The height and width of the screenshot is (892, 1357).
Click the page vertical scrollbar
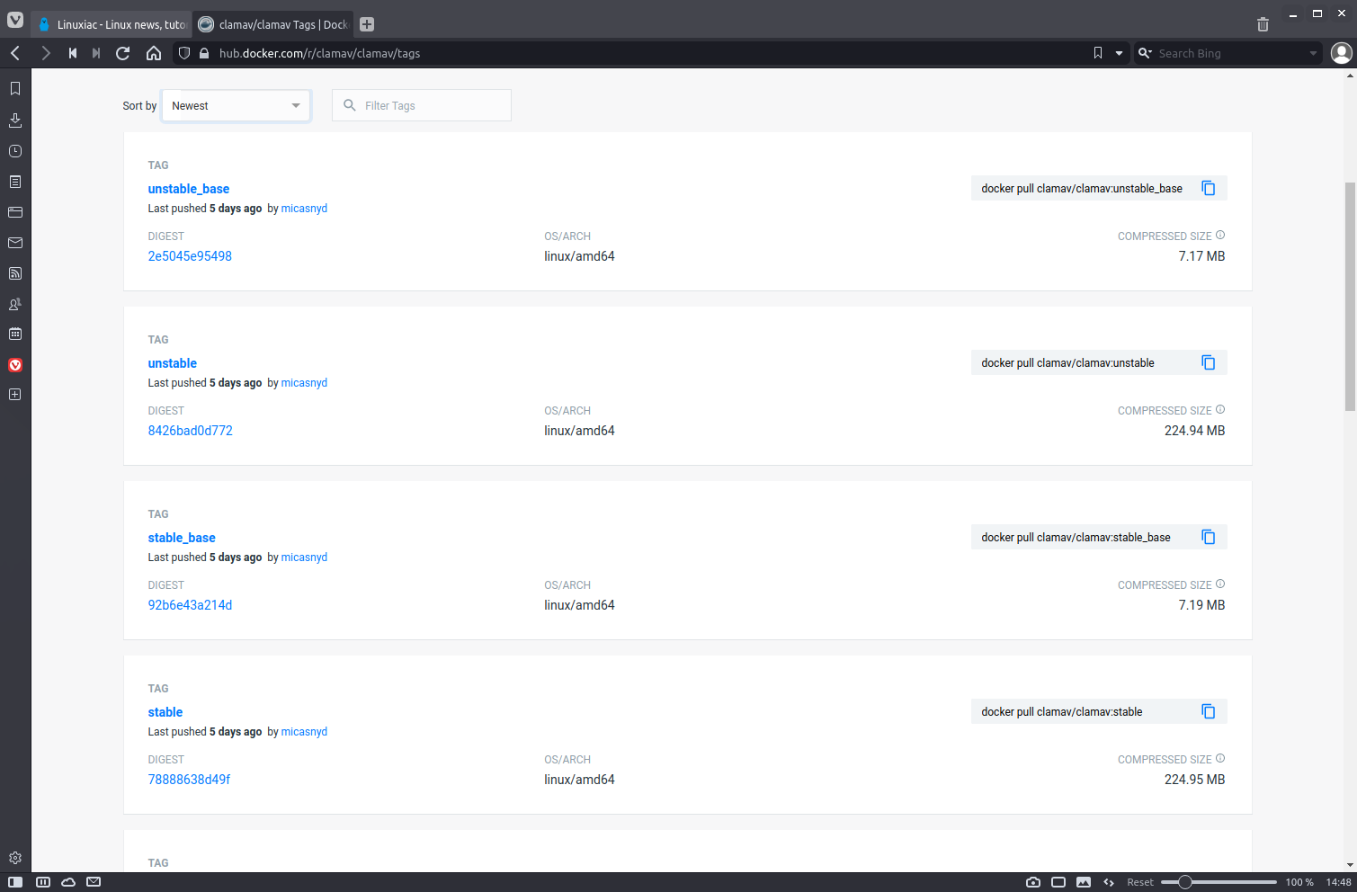click(x=1350, y=296)
